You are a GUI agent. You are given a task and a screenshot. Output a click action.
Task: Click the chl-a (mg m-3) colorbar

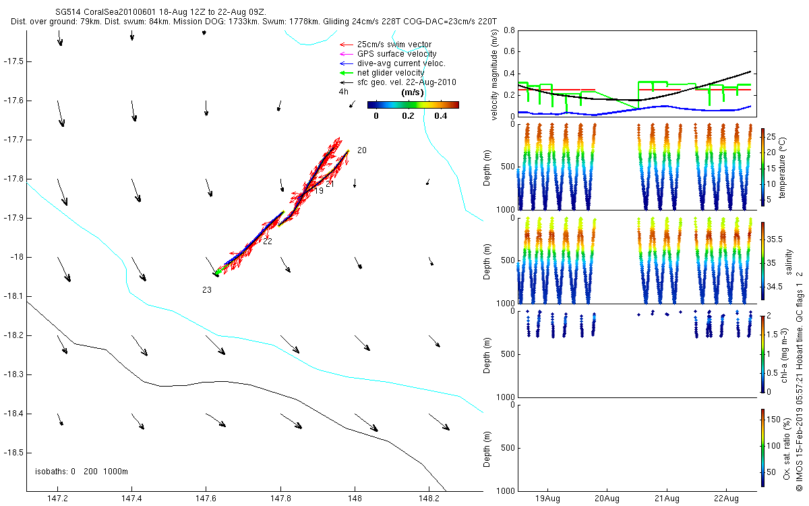pos(762,354)
